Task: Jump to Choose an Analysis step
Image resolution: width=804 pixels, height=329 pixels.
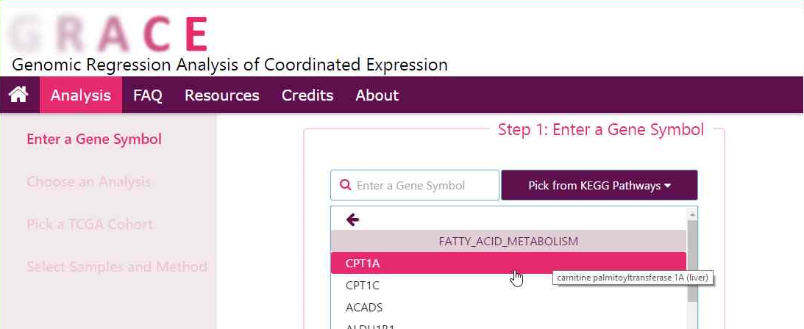Action: coord(88,182)
